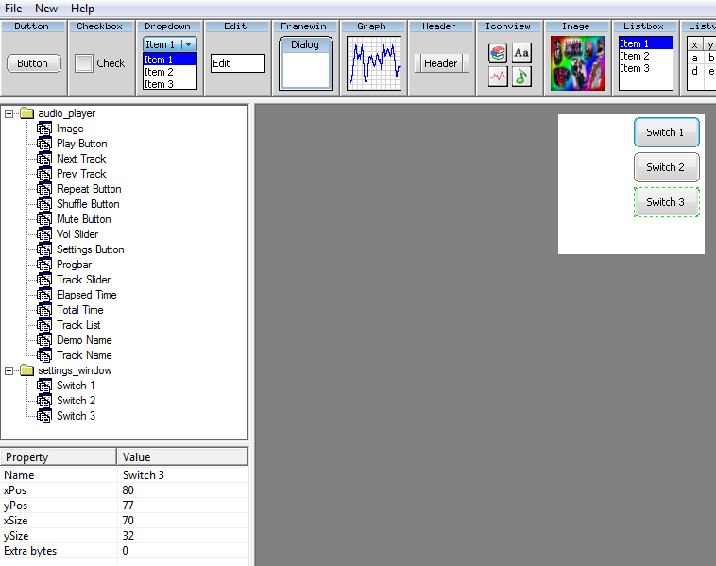Click the Listbox widget in palette
Screen dimensions: 716x566
[645, 63]
